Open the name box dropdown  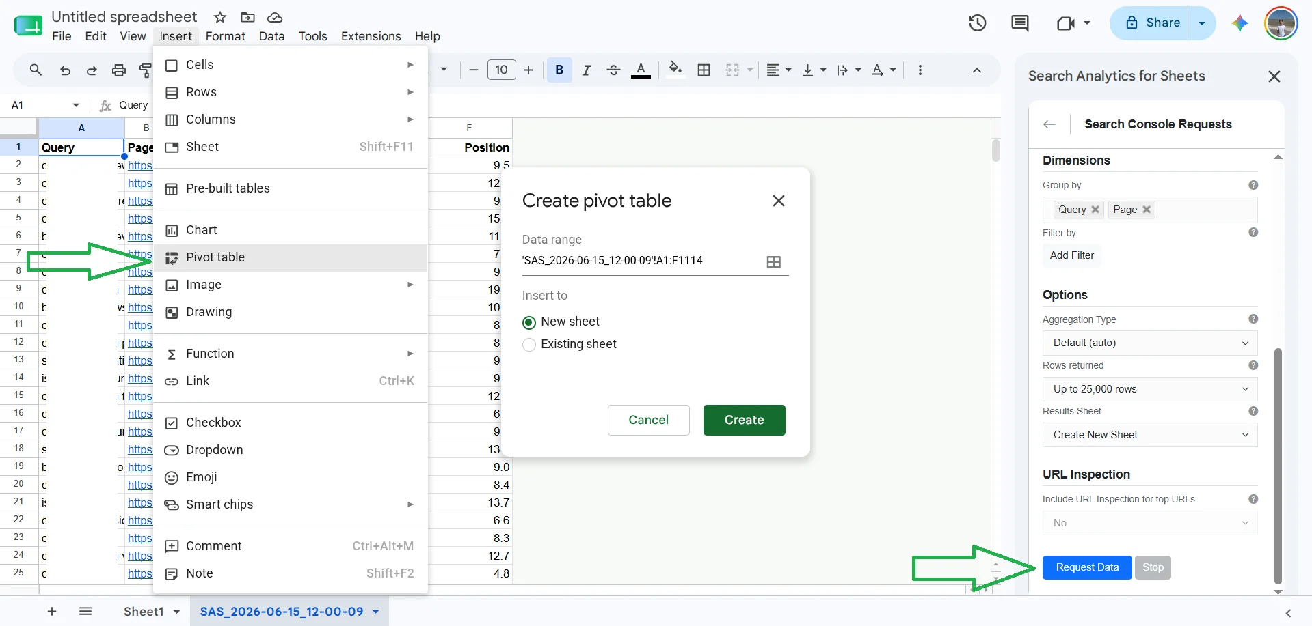(75, 105)
